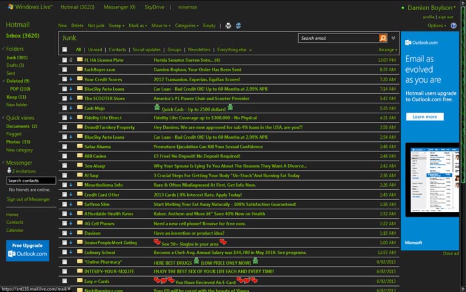466x292 pixels.
Task: Filter junk by Social updates
Action: [146, 50]
